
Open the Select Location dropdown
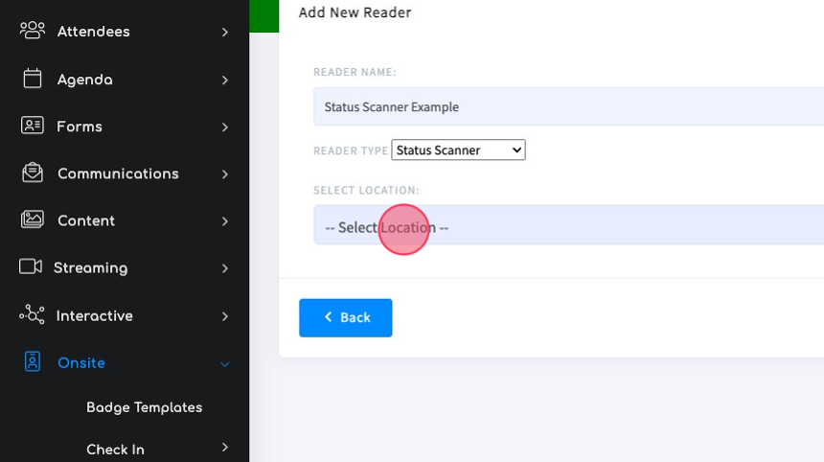[568, 225]
